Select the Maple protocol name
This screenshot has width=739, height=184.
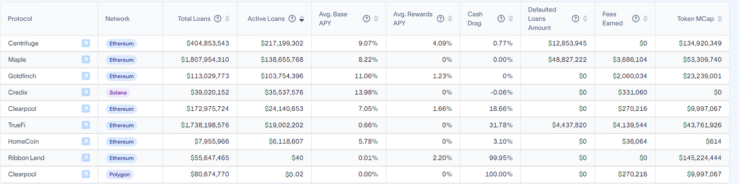(x=17, y=60)
